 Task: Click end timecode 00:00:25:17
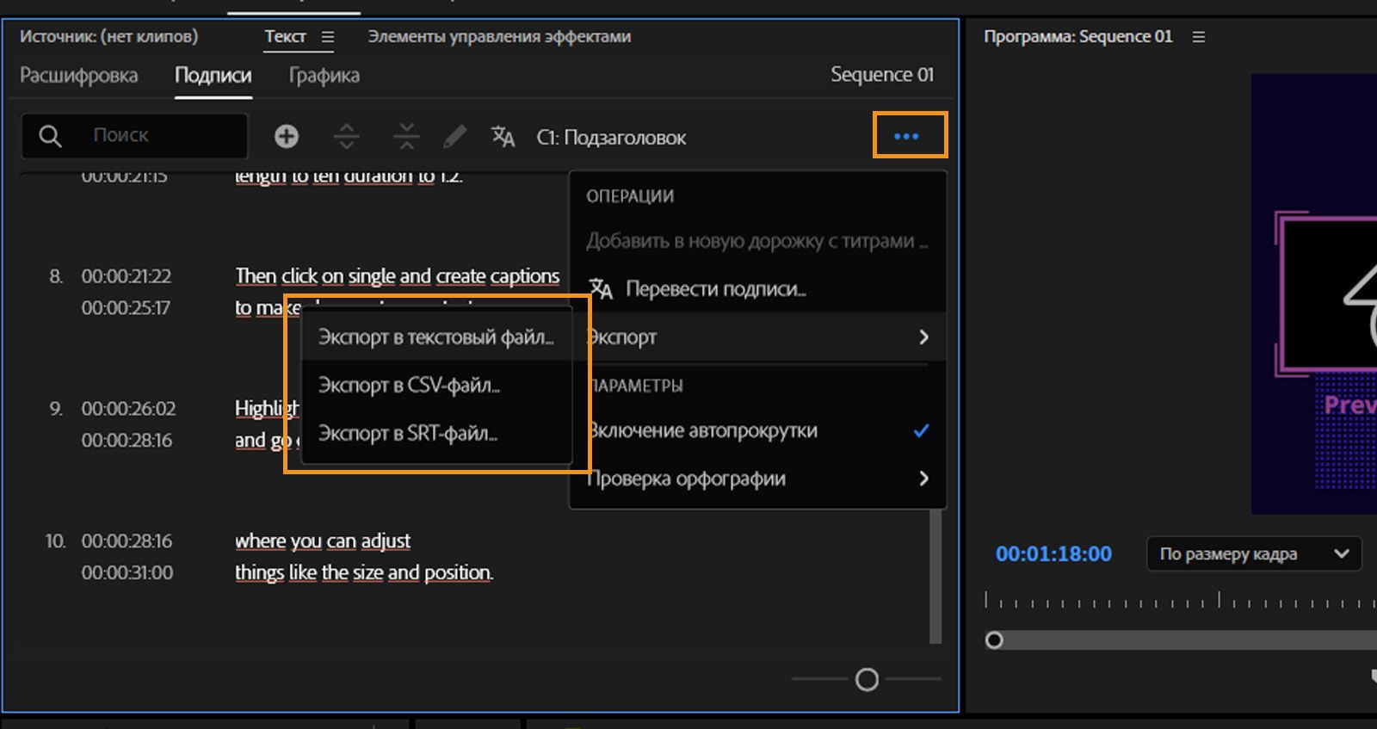126,307
